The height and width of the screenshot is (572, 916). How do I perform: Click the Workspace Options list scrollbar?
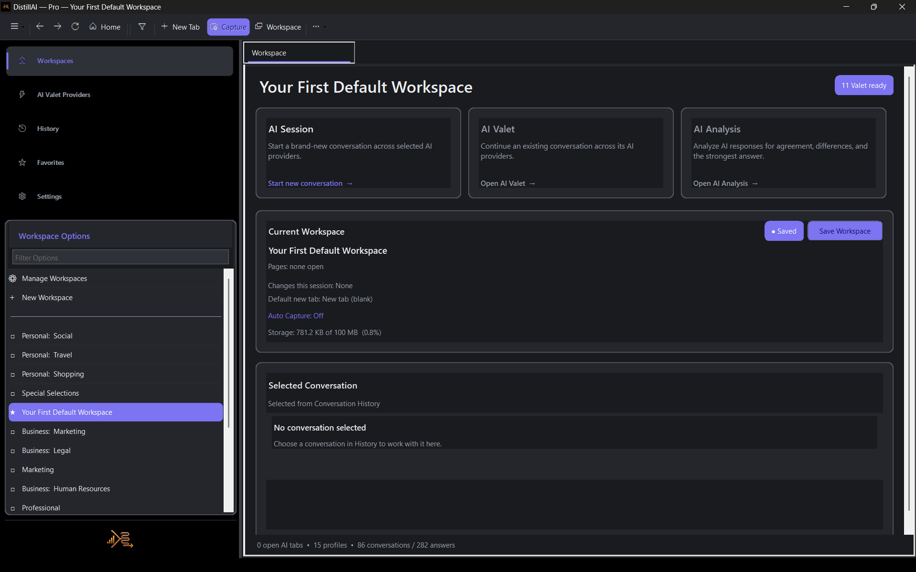[228, 353]
